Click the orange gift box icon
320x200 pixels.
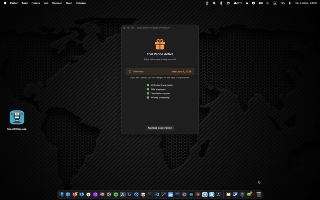(160, 44)
